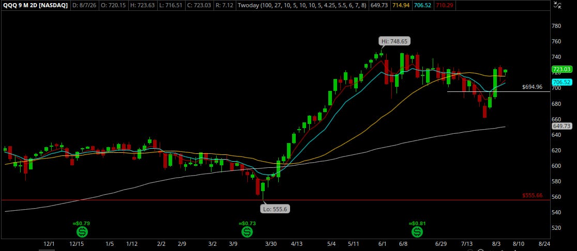The width and height of the screenshot is (577, 251).
Task: Click the cyan 706.52 bubble on price axis
Action: 561,82
